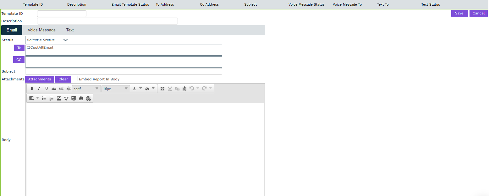
Task: Enable Embed Report In Body checkbox
Action: [75, 79]
